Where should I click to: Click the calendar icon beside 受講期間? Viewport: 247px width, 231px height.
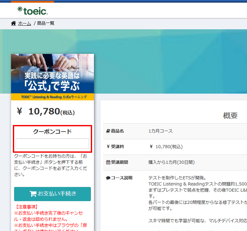(x=108, y=162)
